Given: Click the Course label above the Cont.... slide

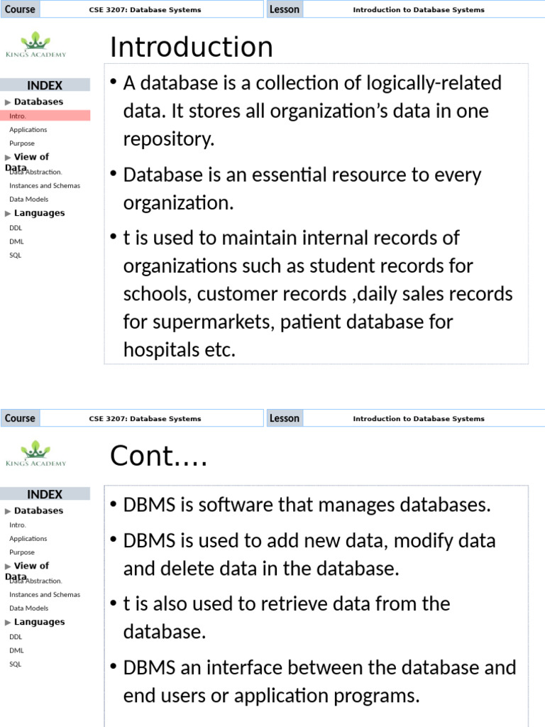Looking at the screenshot, I should pyautogui.click(x=20, y=418).
